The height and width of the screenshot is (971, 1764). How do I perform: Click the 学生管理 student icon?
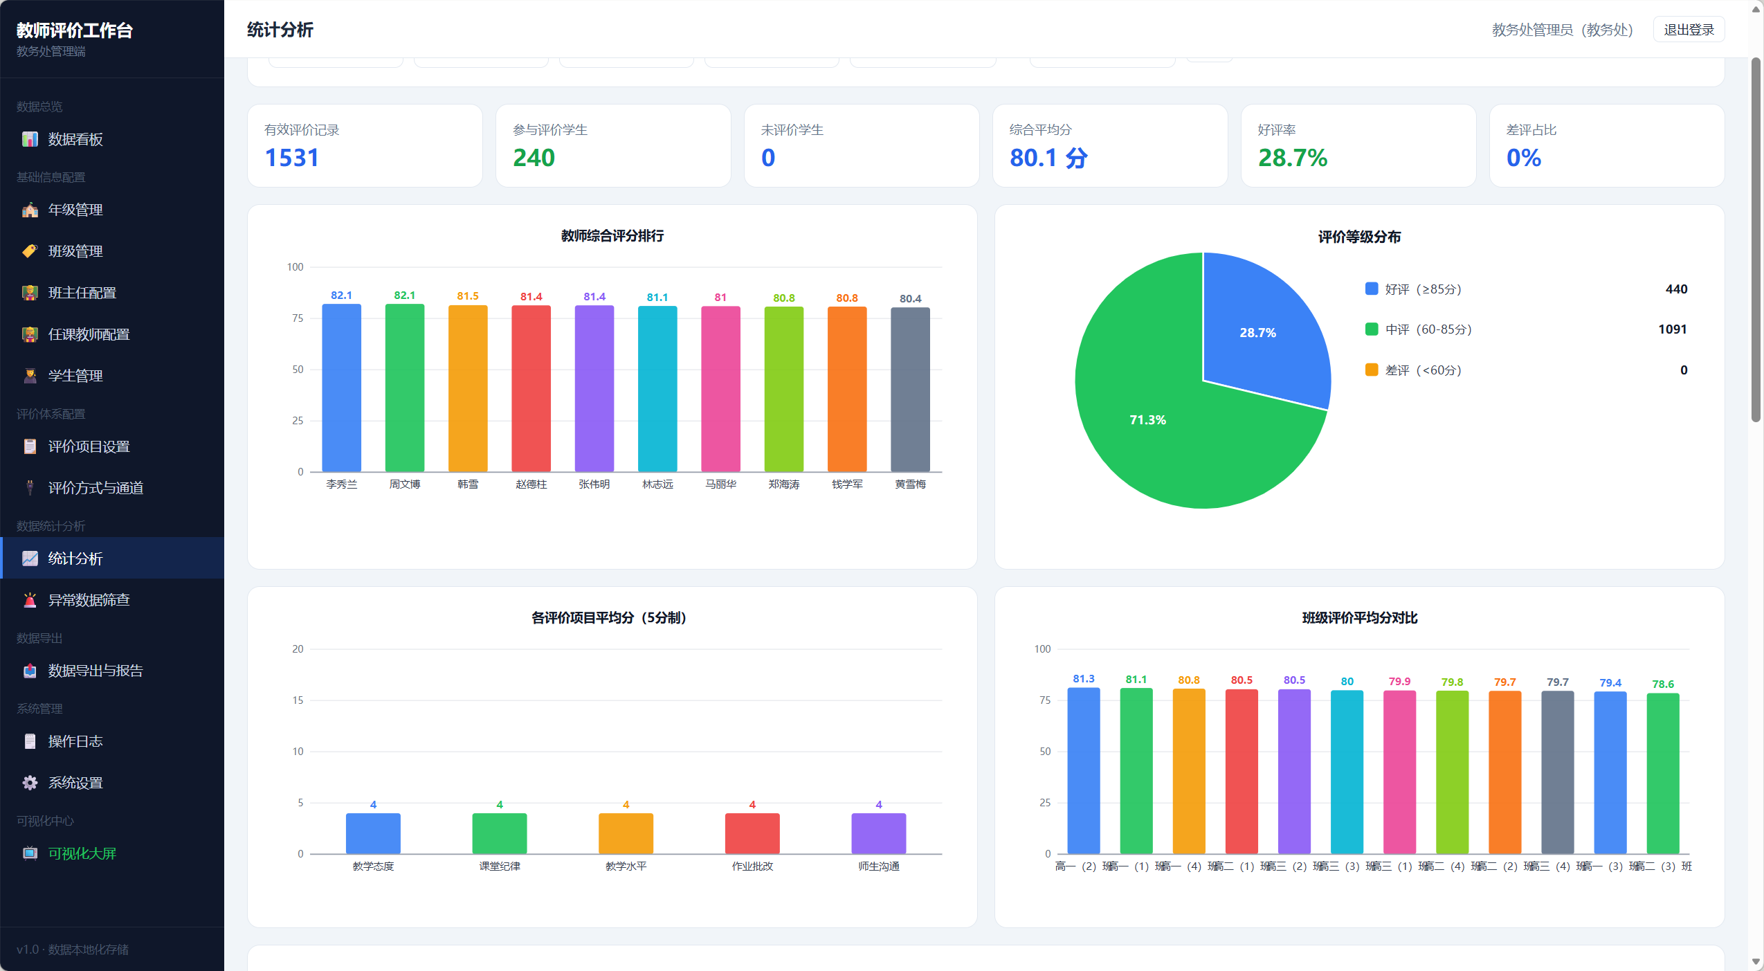[30, 376]
